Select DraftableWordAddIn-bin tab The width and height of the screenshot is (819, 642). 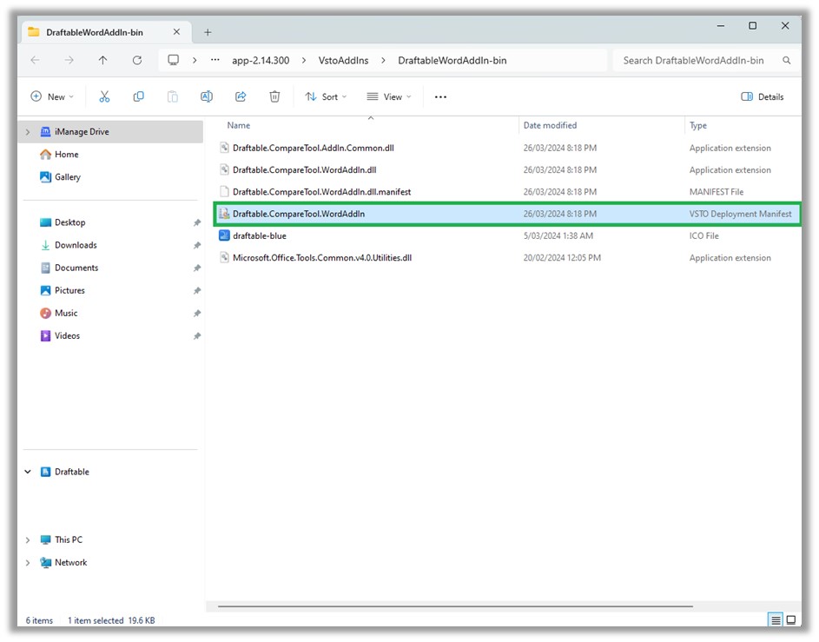point(106,32)
